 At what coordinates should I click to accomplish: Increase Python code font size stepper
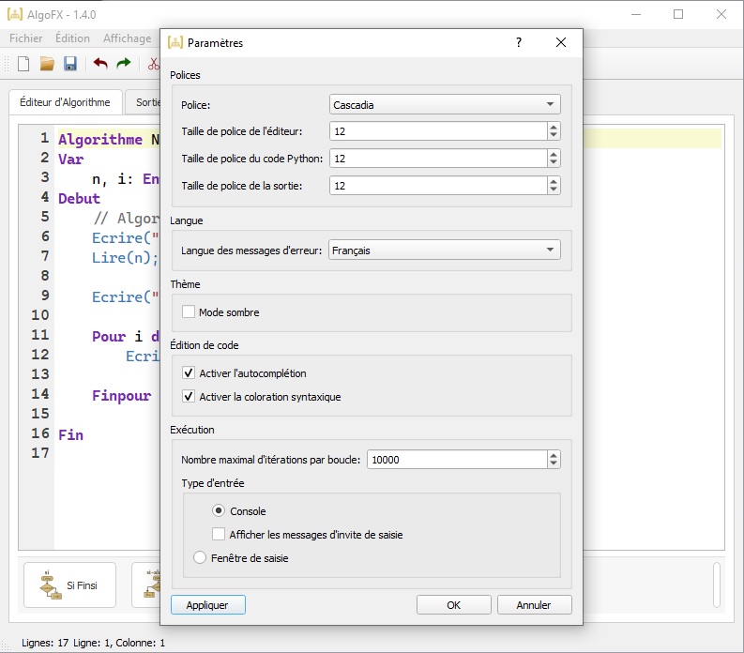pos(554,154)
